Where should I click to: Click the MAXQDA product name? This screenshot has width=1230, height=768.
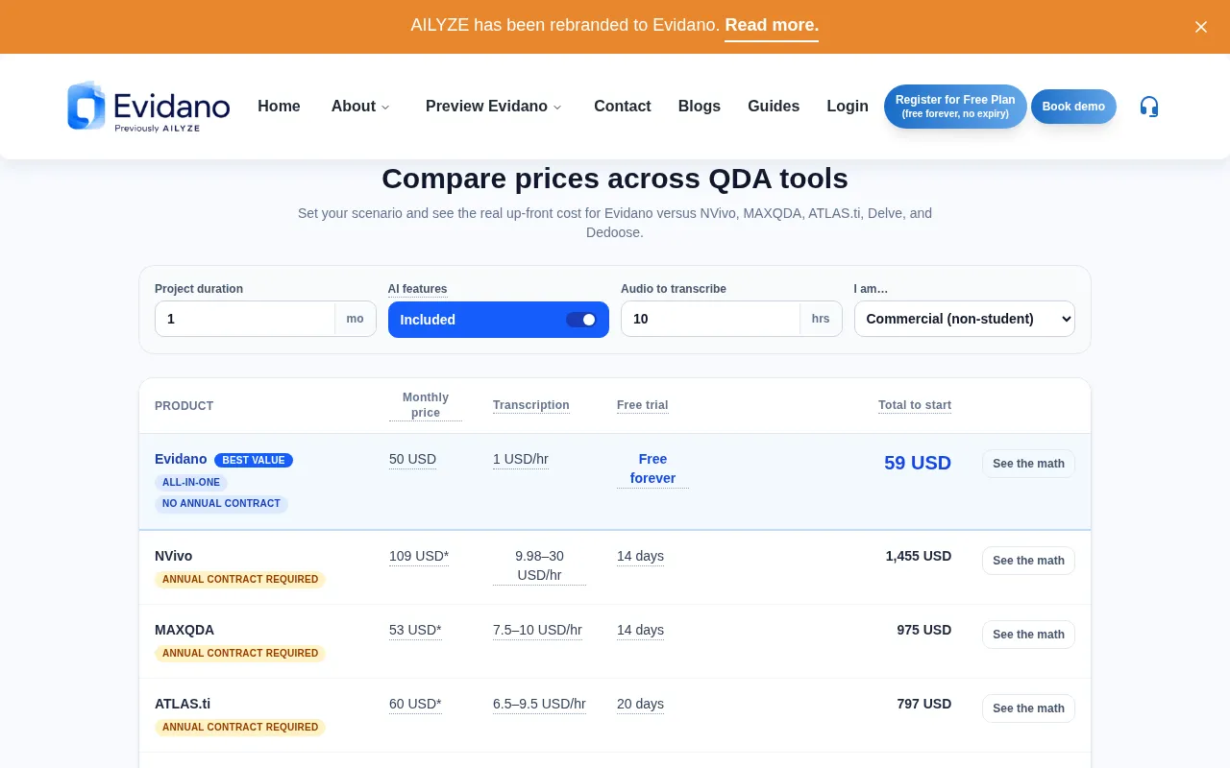[x=184, y=630]
